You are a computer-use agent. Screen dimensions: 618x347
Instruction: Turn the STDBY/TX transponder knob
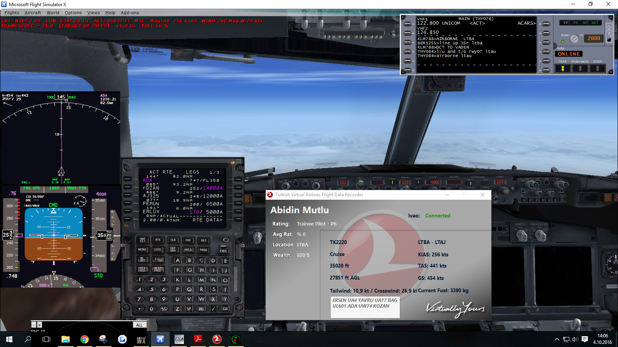click(x=574, y=39)
